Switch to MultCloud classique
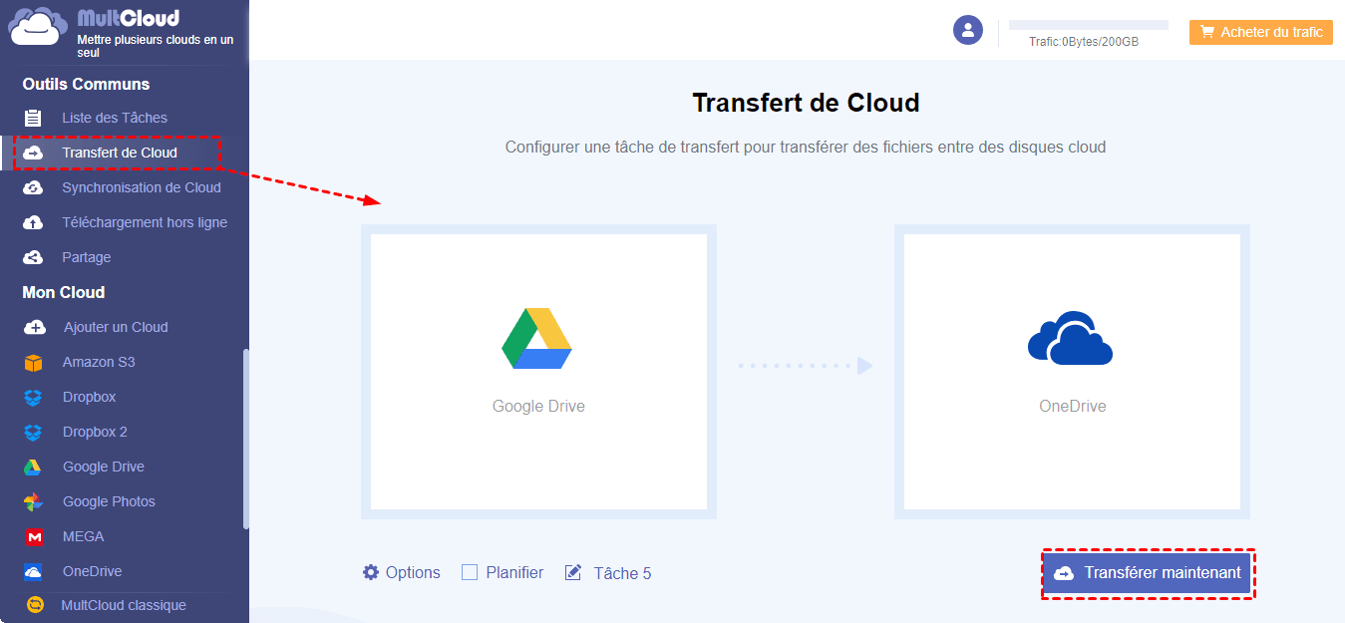 [124, 605]
